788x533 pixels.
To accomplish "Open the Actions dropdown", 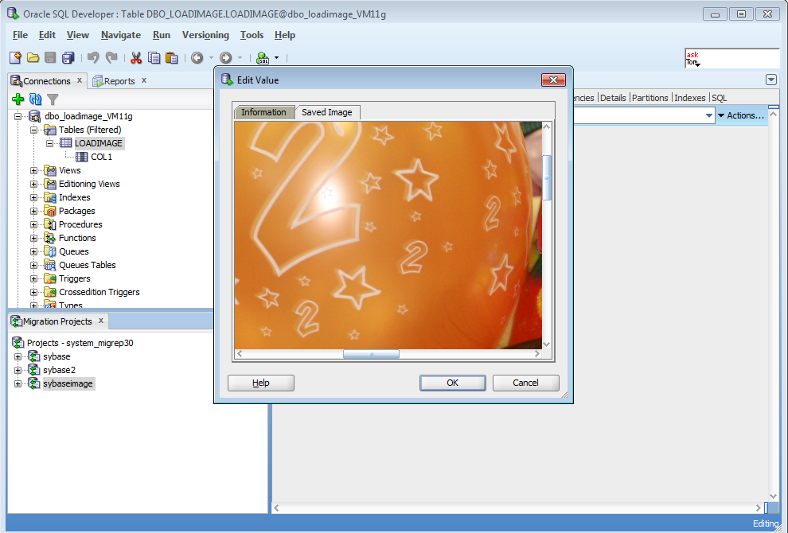I will click(x=741, y=115).
